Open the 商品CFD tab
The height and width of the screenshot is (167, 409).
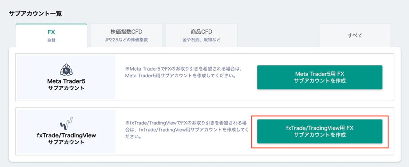click(201, 36)
